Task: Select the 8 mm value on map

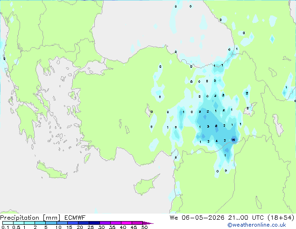Action: pyautogui.click(x=216, y=126)
